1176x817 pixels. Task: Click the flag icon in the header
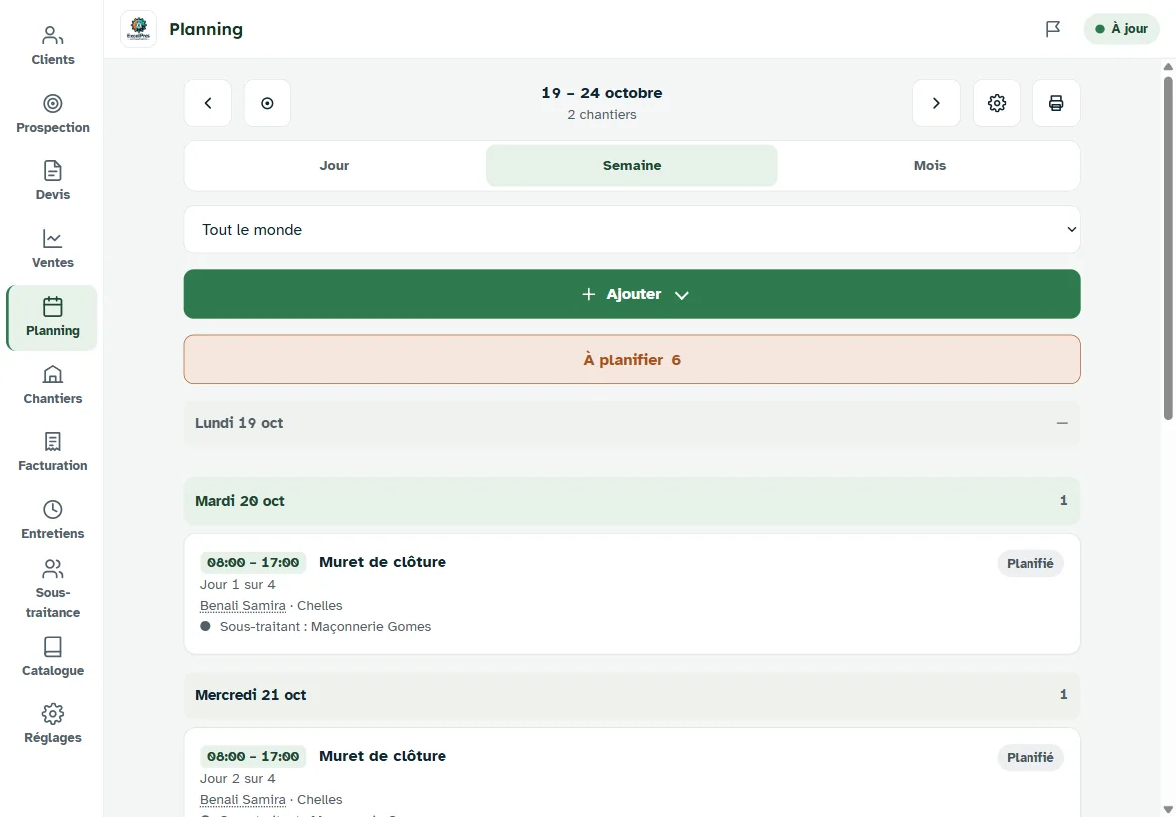click(1053, 29)
